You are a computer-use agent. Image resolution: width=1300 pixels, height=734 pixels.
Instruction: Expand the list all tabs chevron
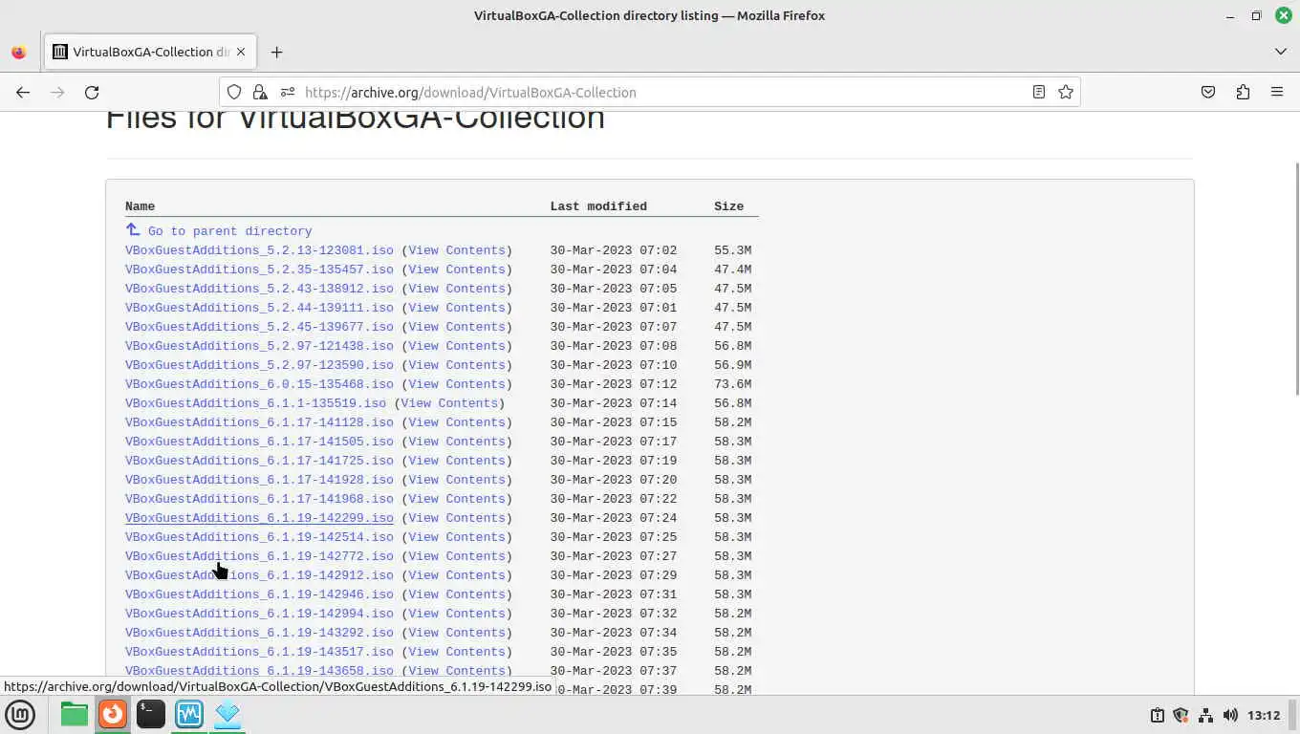click(1281, 52)
